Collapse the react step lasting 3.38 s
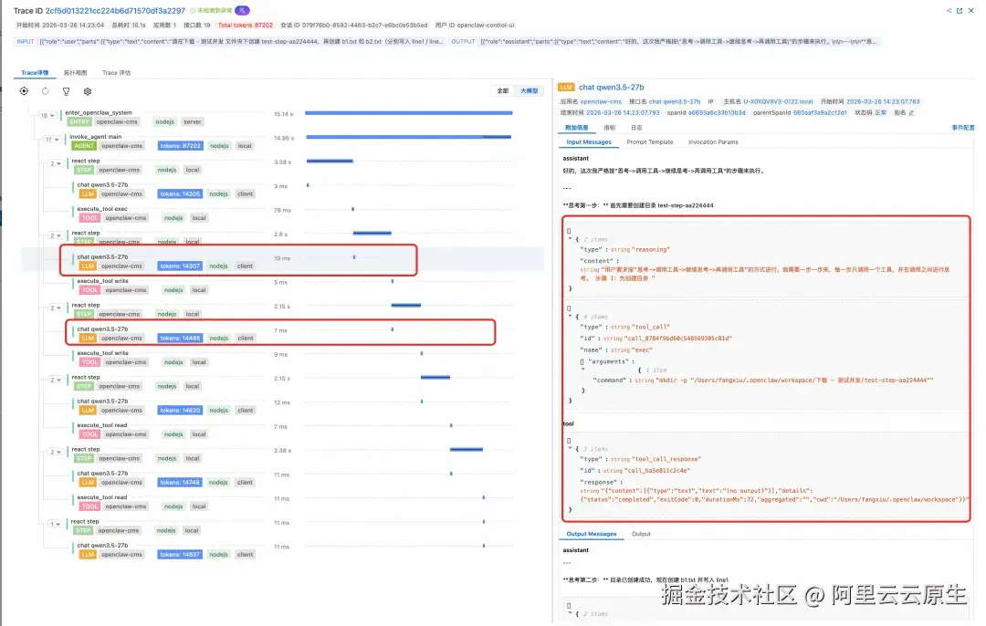This screenshot has height=626, width=986. tap(56, 163)
